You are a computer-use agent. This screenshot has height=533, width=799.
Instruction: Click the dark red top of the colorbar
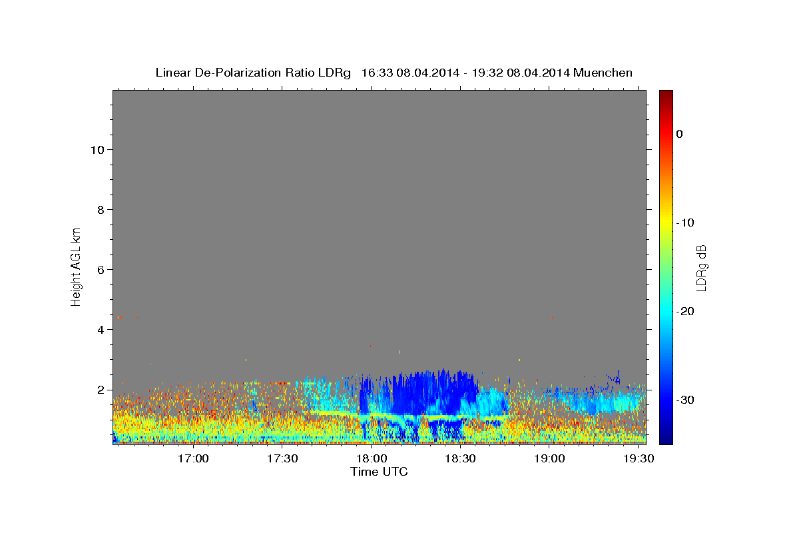pos(666,95)
